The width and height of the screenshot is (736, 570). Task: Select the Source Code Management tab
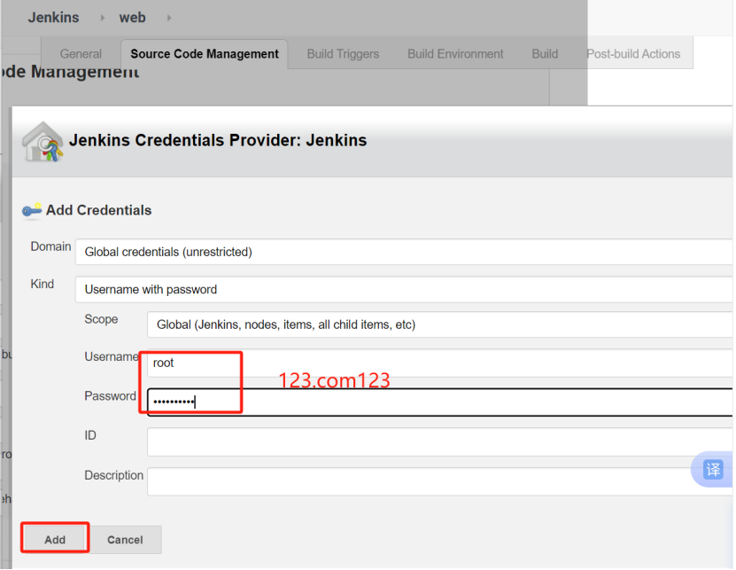(205, 54)
